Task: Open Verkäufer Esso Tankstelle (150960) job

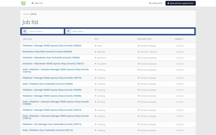Action: [x=51, y=58]
